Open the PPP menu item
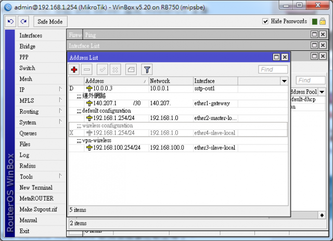Image resolution: width=333 pixels, height=241 pixels. point(41,57)
